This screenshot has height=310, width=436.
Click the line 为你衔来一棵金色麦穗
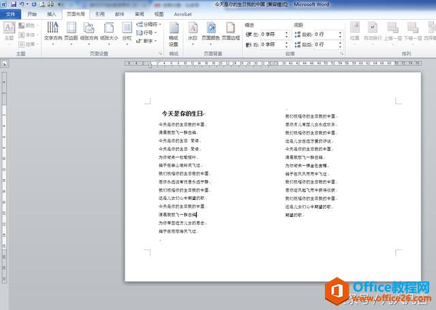click(x=306, y=166)
